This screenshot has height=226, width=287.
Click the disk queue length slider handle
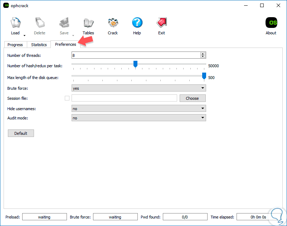coord(204,76)
